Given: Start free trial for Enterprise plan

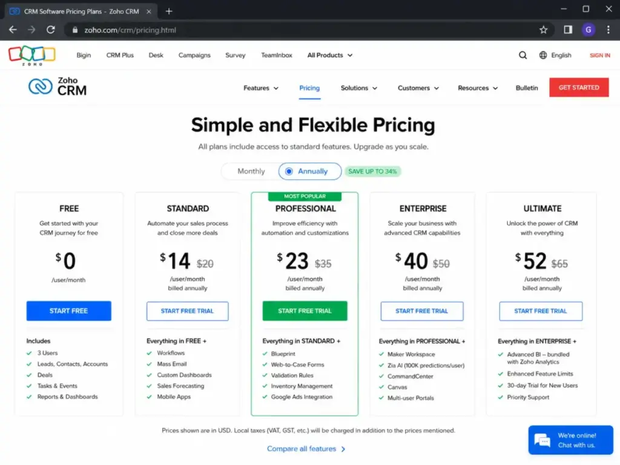Looking at the screenshot, I should [x=422, y=311].
